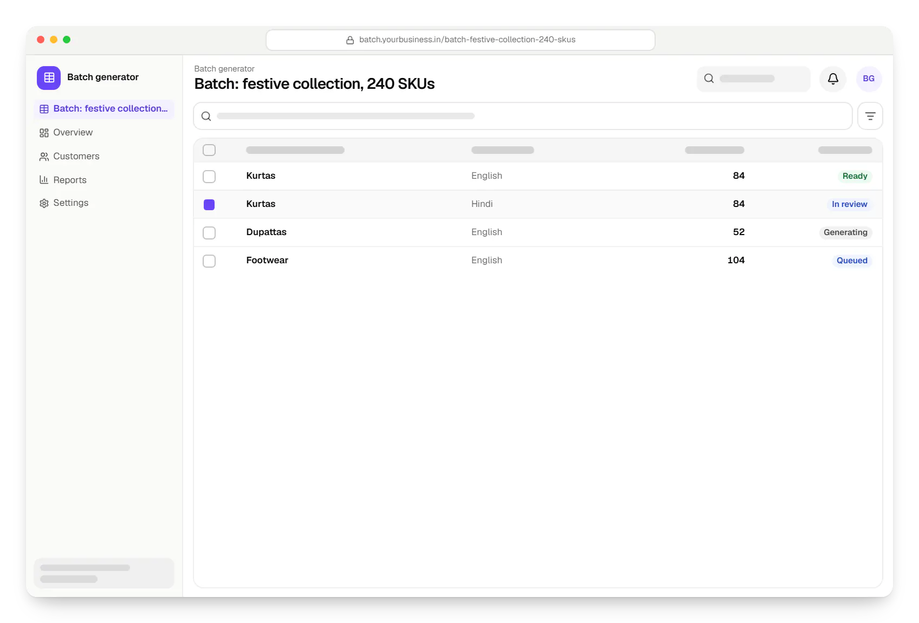Click the In review status badge
The height and width of the screenshot is (623, 919).
coord(850,204)
